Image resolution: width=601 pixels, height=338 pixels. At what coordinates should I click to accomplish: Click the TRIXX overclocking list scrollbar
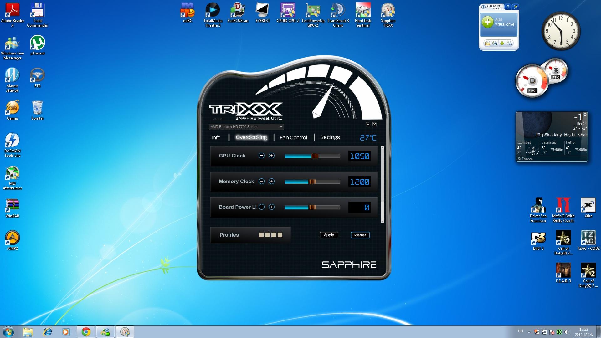(382, 184)
